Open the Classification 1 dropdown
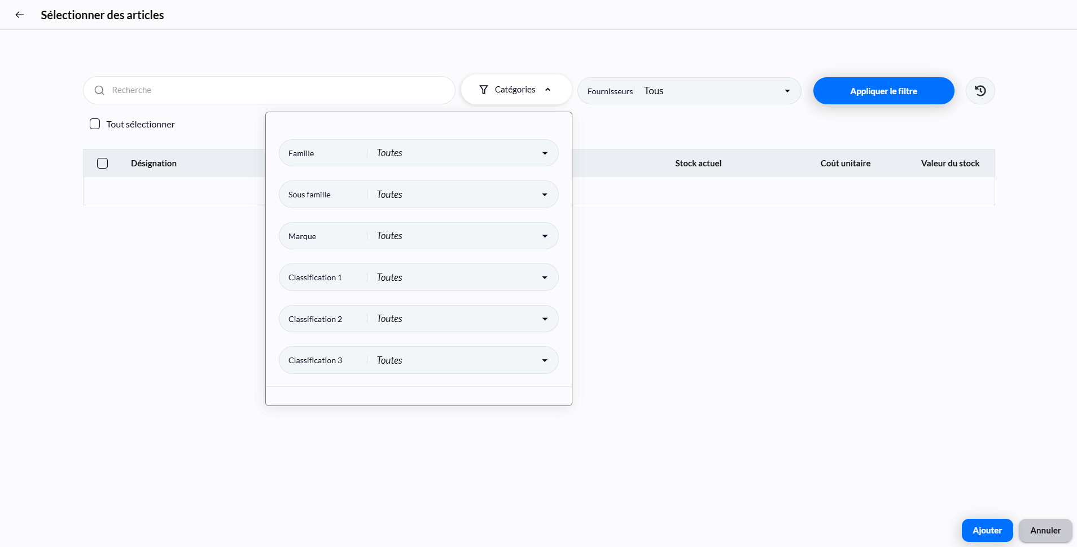Image resolution: width=1077 pixels, height=547 pixels. [x=418, y=277]
